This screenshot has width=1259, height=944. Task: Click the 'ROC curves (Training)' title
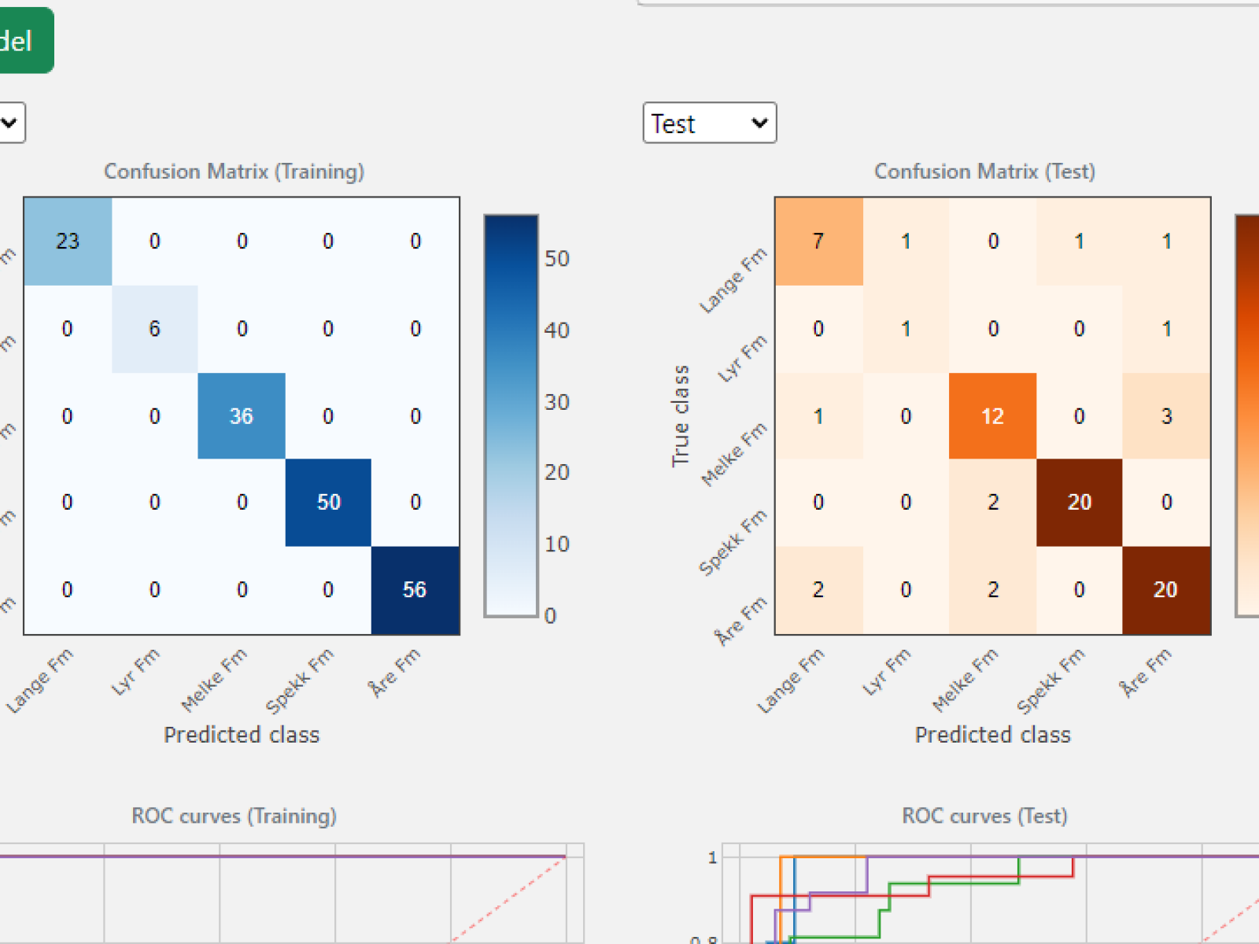(x=234, y=816)
